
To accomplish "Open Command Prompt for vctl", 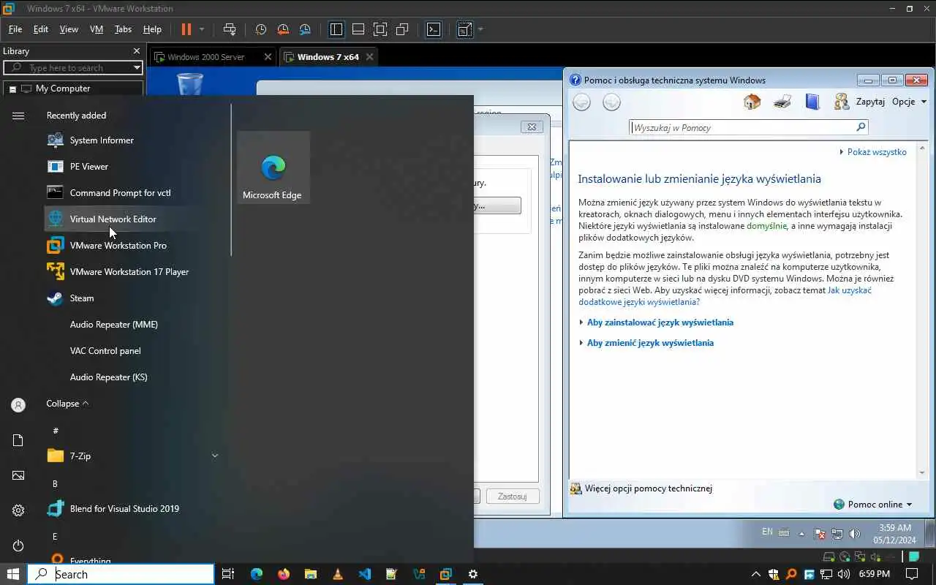I will click(x=135, y=193).
